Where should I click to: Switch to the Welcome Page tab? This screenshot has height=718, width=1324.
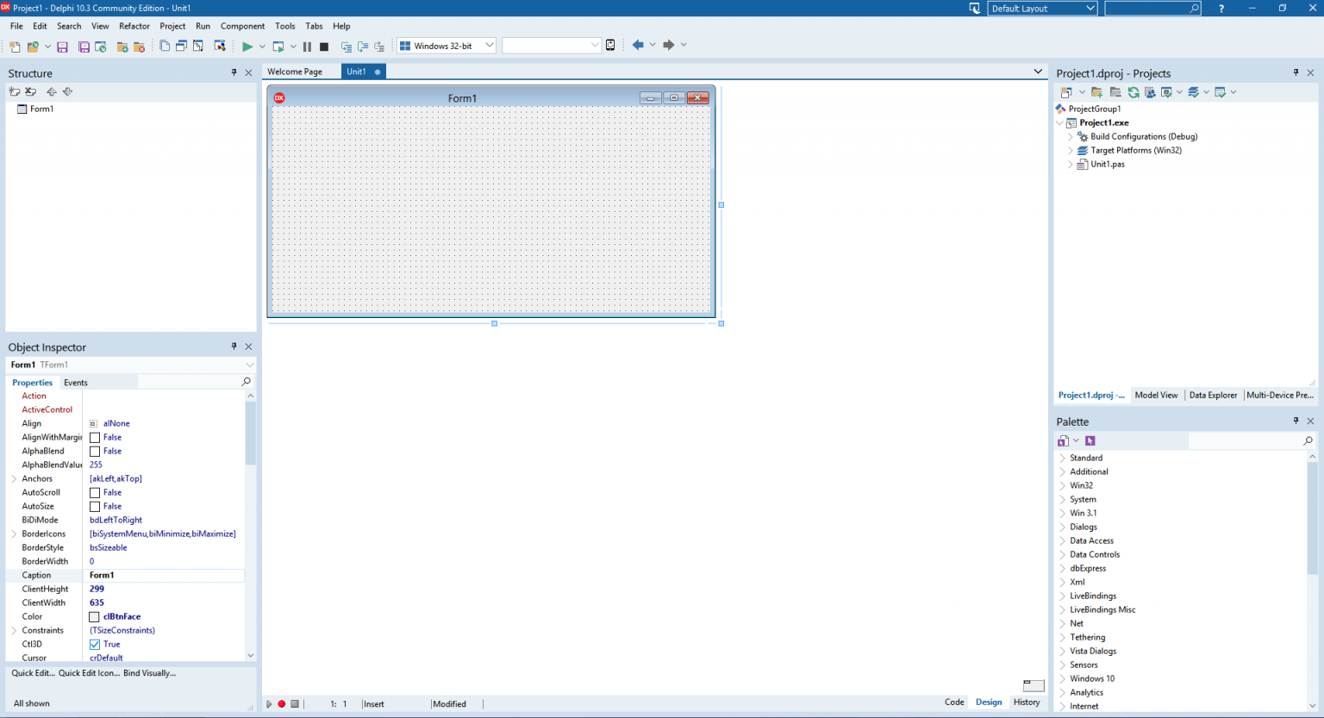coord(295,72)
